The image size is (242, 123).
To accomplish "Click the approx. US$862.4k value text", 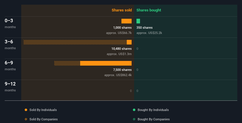I will pos(118,75).
